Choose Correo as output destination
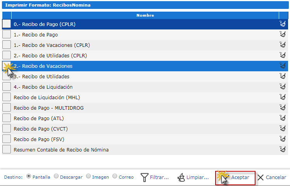Screen dimensions: 290x186 (115, 176)
